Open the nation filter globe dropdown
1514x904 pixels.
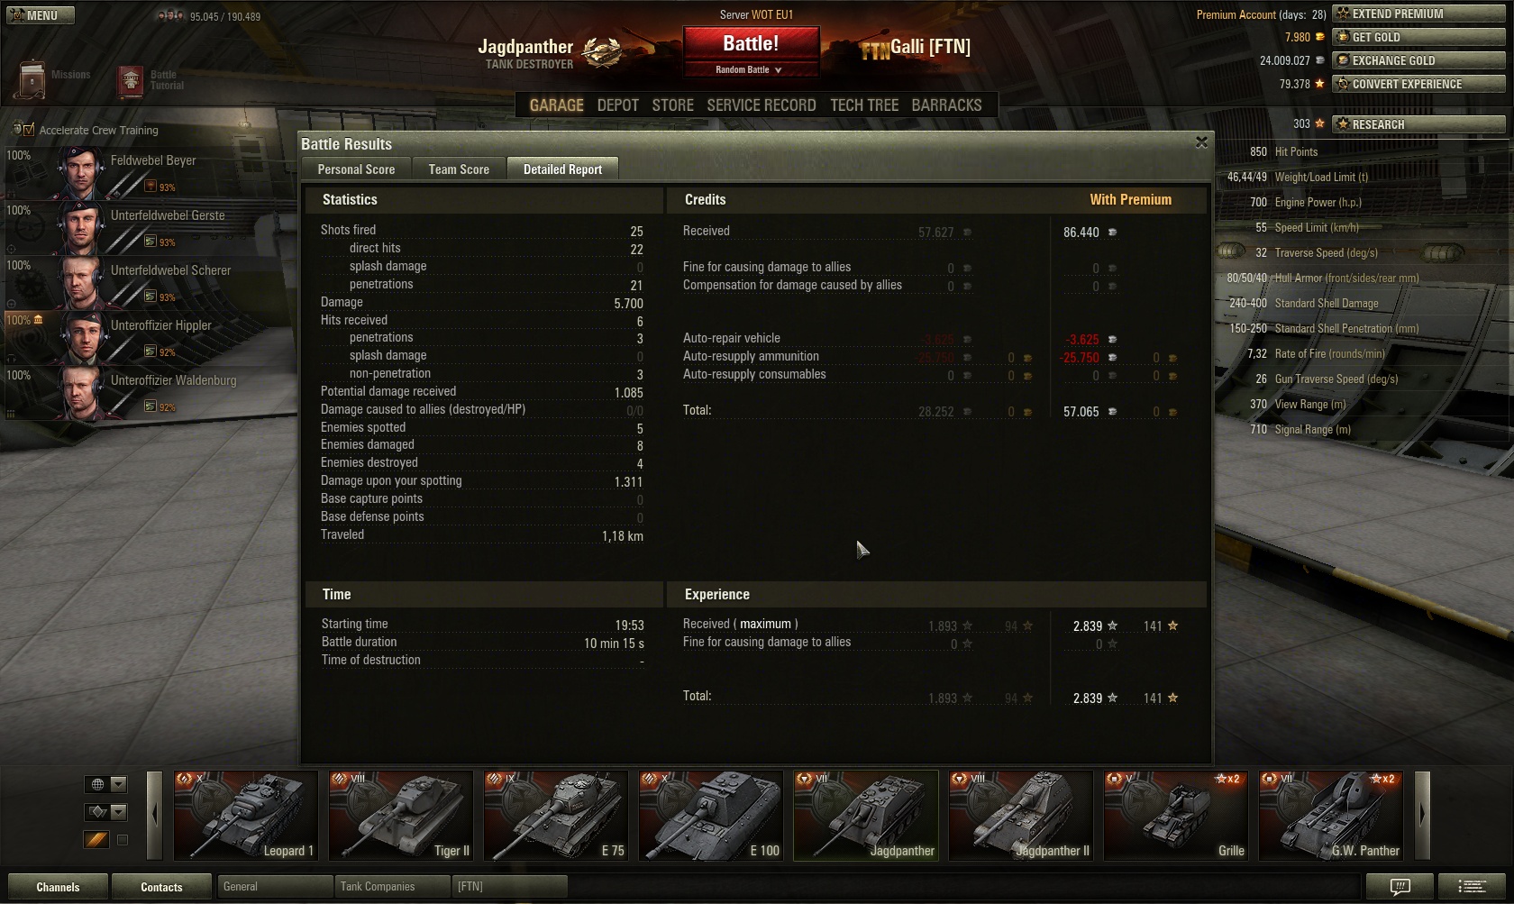105,784
